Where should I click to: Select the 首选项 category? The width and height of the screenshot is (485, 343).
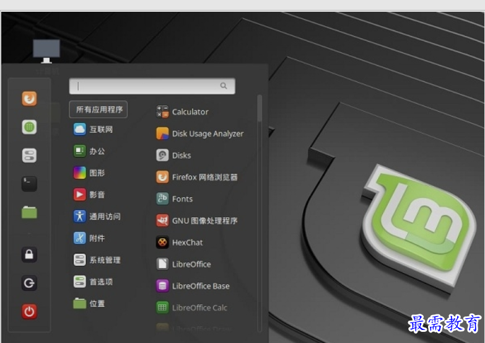[x=93, y=282]
